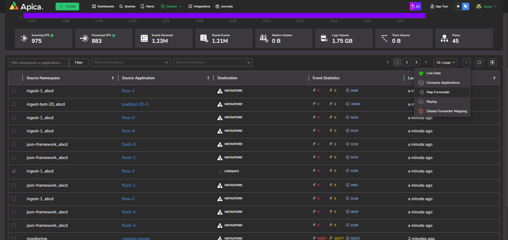Open the grid layout view icon

click(x=492, y=62)
